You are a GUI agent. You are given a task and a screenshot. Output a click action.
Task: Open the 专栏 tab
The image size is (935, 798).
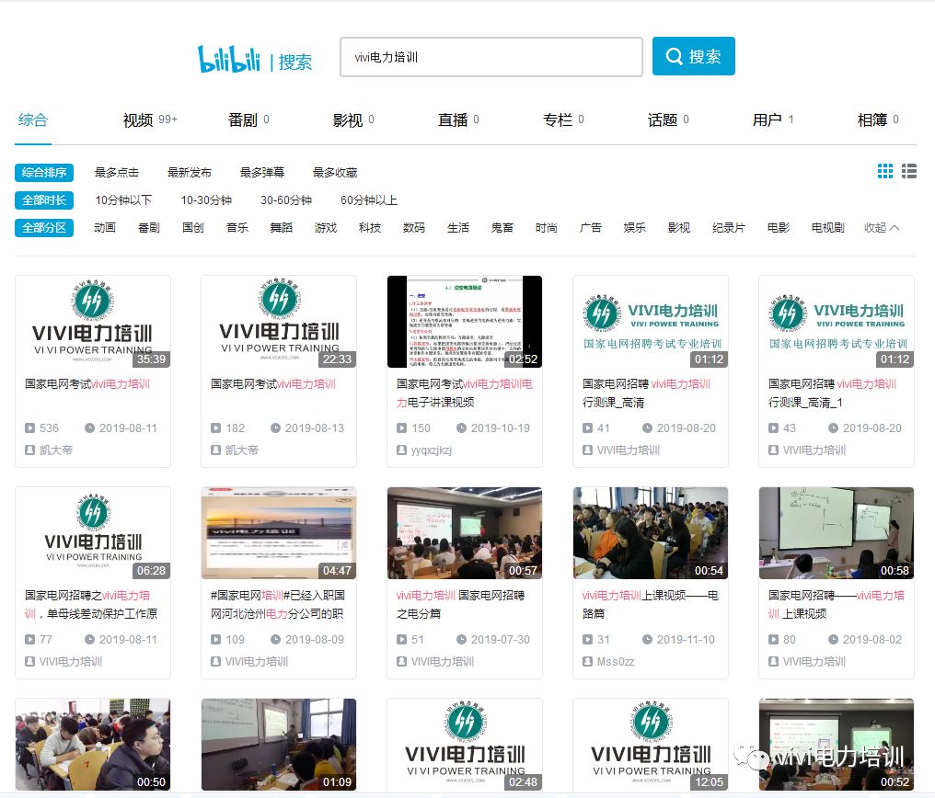coord(563,120)
